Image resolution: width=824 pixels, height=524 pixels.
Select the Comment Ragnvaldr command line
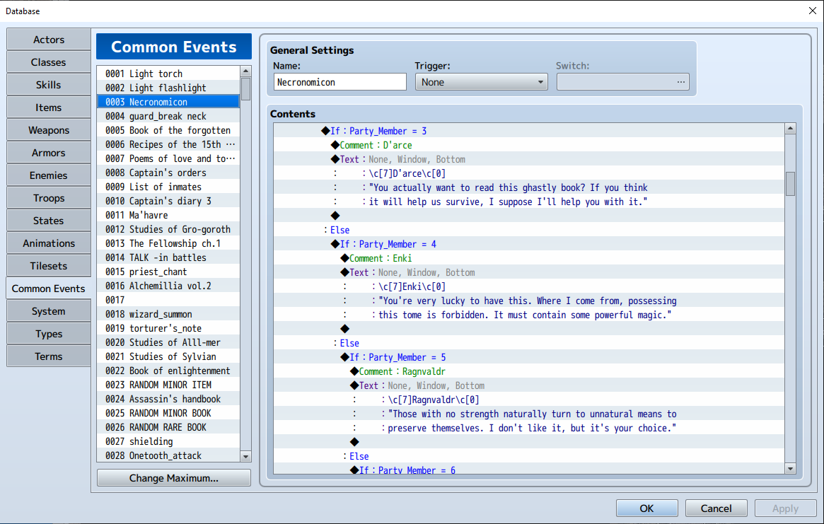[402, 371]
